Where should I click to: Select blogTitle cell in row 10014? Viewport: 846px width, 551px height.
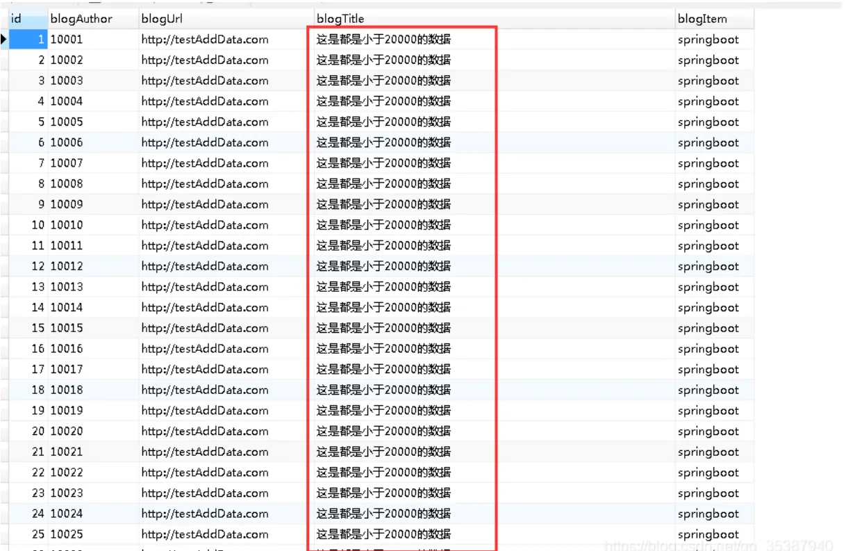(x=494, y=308)
